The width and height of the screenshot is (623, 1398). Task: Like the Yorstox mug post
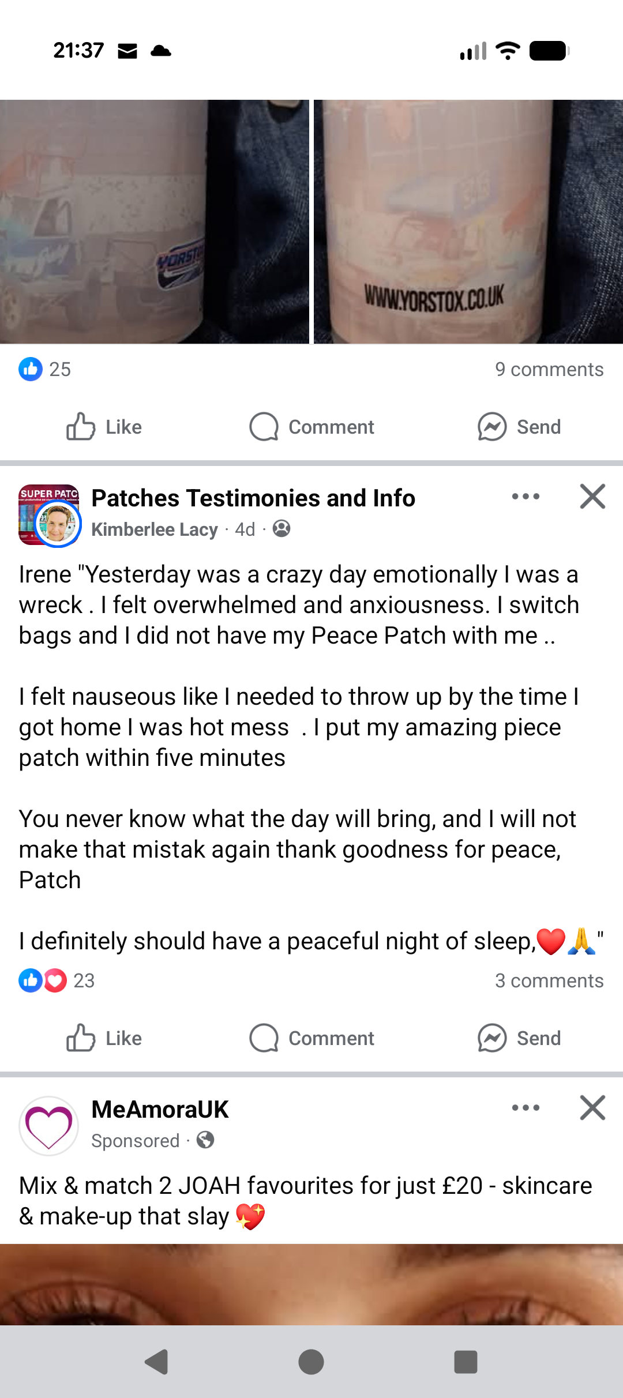tap(104, 427)
